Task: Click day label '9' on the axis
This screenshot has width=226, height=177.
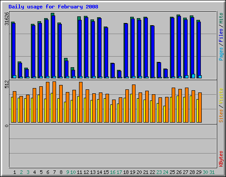Action: point(68,172)
